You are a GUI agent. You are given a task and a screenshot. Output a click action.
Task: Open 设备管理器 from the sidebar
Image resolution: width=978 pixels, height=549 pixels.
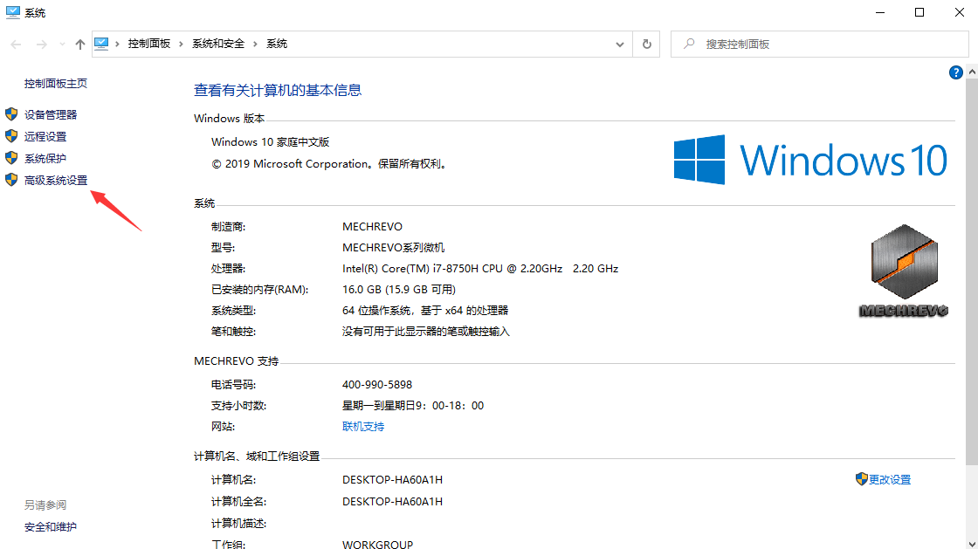[x=51, y=114]
